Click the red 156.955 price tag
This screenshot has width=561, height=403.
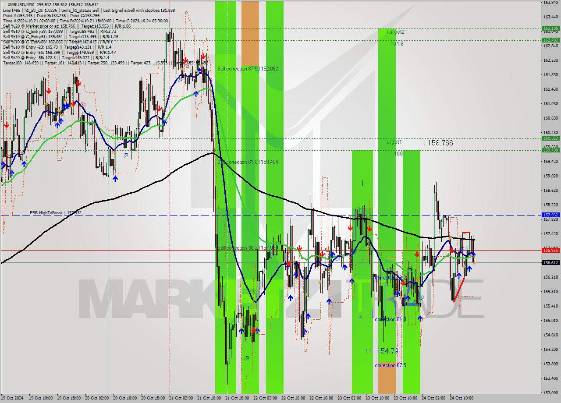coord(550,250)
